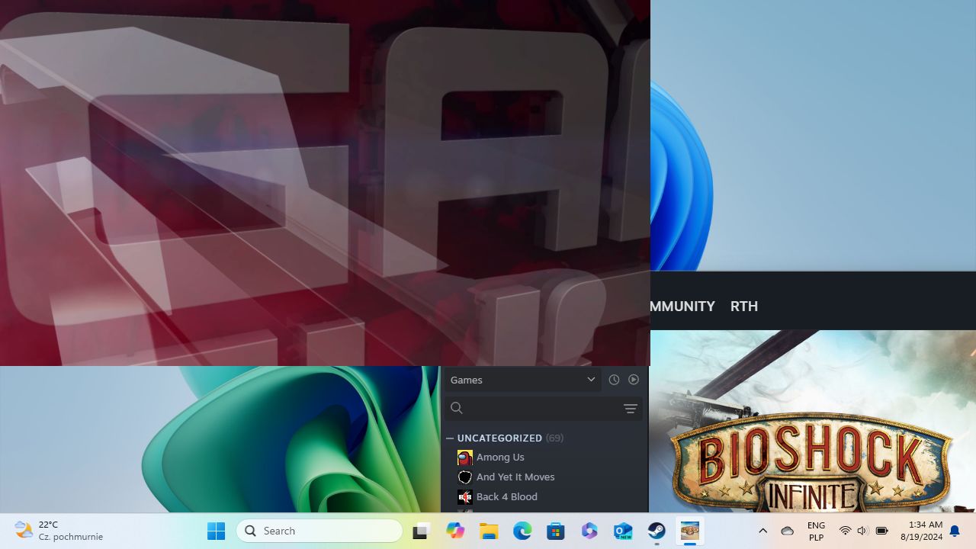This screenshot has height=549, width=976.
Task: Select the active image app on the taskbar
Action: coord(690,531)
